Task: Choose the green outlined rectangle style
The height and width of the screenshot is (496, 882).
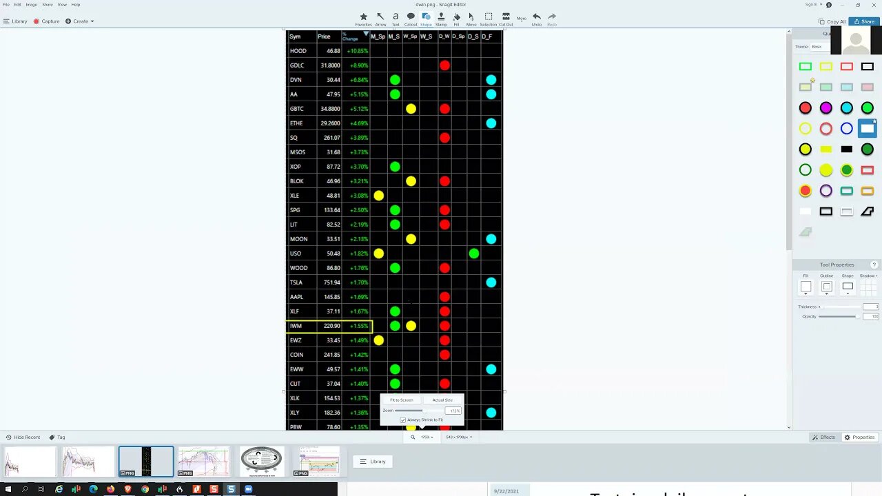Action: [x=806, y=67]
